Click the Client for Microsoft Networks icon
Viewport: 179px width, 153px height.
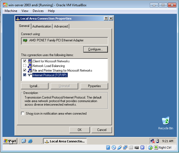tap(30, 61)
